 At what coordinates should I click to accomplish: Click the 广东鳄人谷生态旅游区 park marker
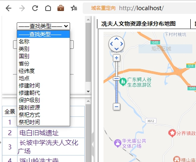(x=123, y=82)
